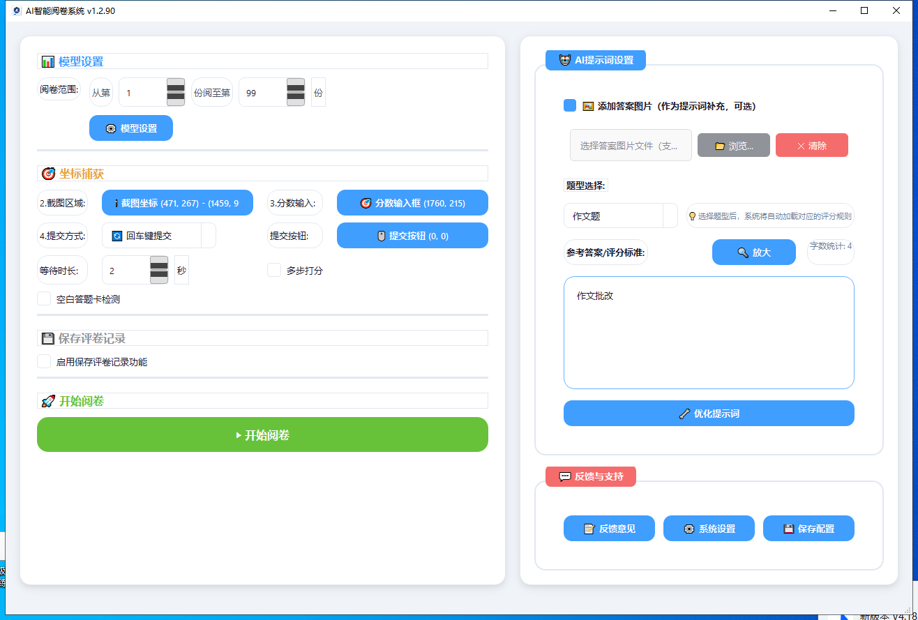Uncheck the 添加答案图片 checkbox
Viewport: 918px width, 620px height.
[x=570, y=106]
